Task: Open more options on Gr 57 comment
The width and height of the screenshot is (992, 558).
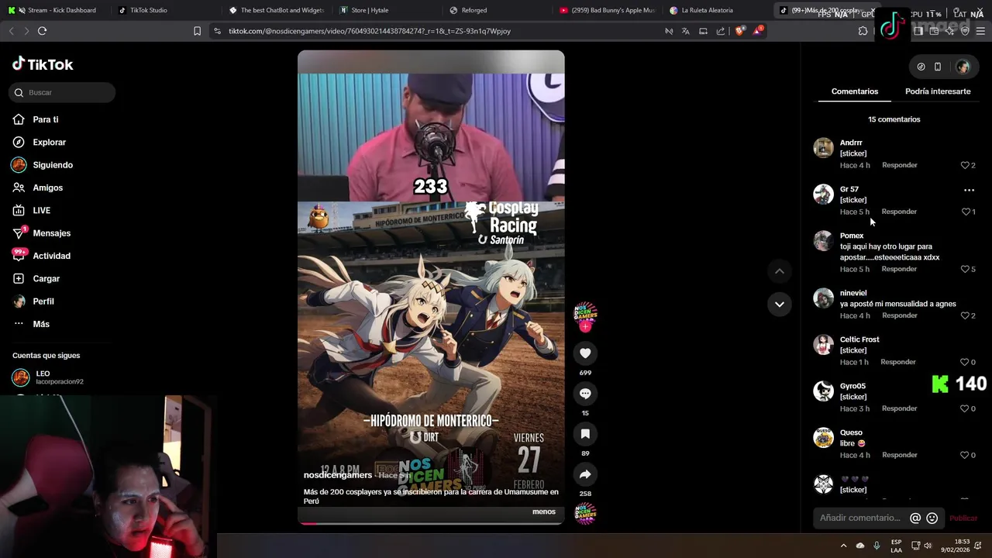Action: pos(969,190)
